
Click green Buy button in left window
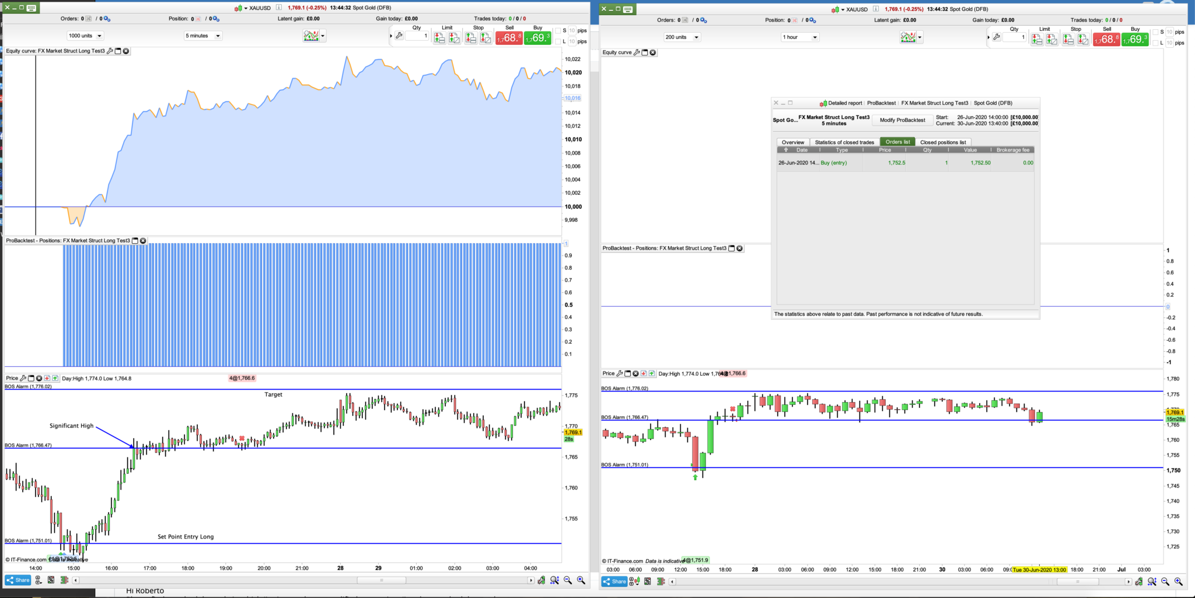click(537, 38)
